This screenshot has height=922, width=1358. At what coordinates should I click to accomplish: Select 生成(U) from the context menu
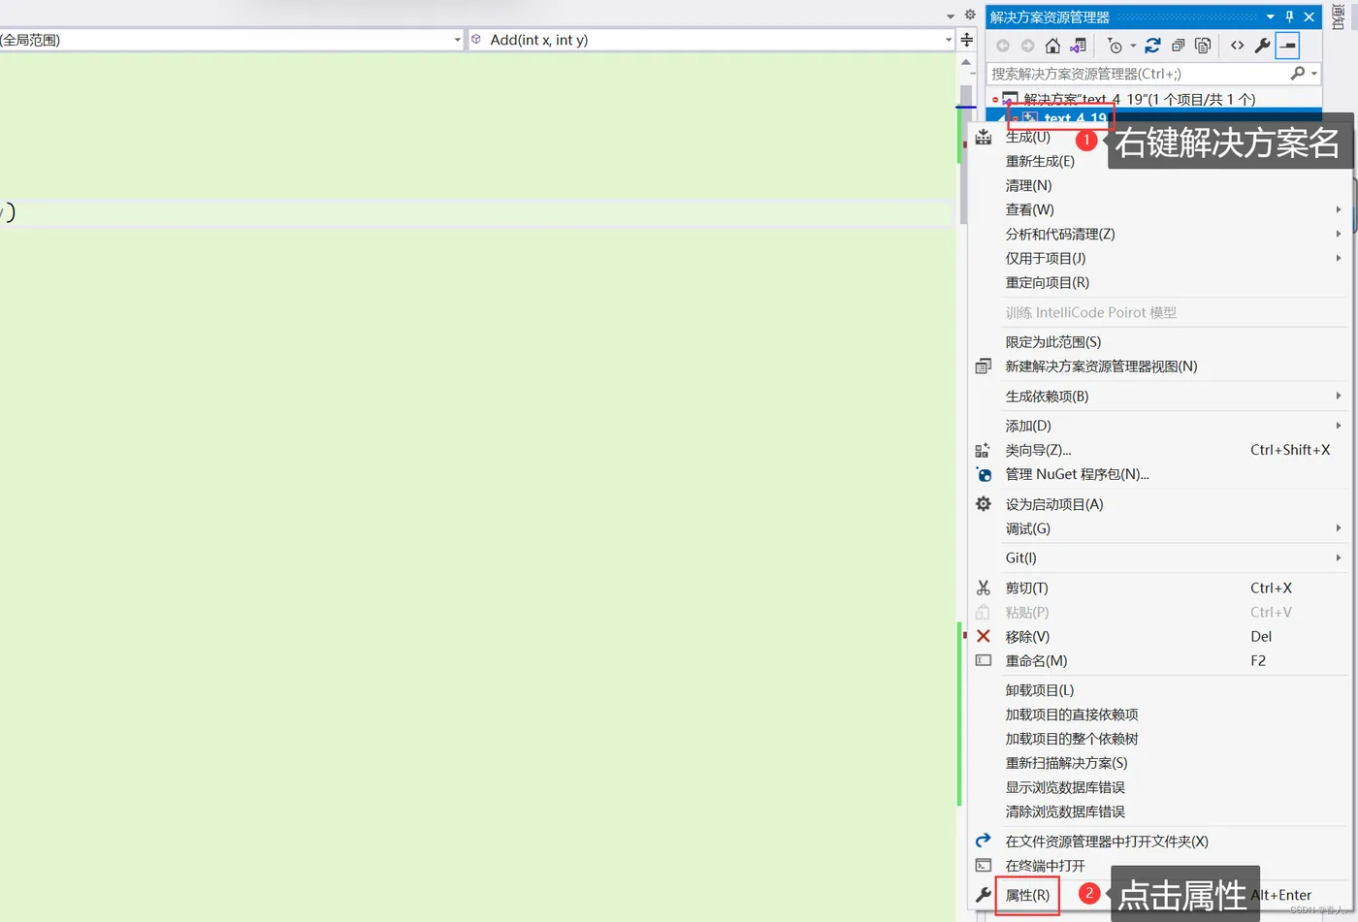(1027, 137)
